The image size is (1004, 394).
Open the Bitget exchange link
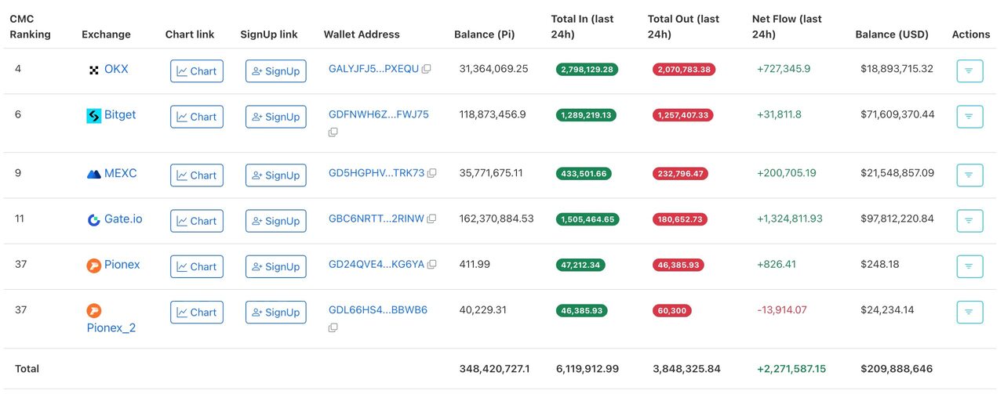(120, 114)
